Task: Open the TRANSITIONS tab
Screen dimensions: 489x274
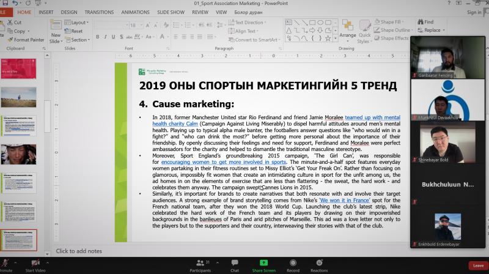Action: 99,12
